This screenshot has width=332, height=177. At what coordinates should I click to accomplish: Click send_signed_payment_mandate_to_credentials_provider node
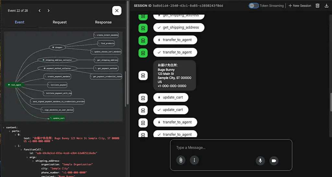57,102
